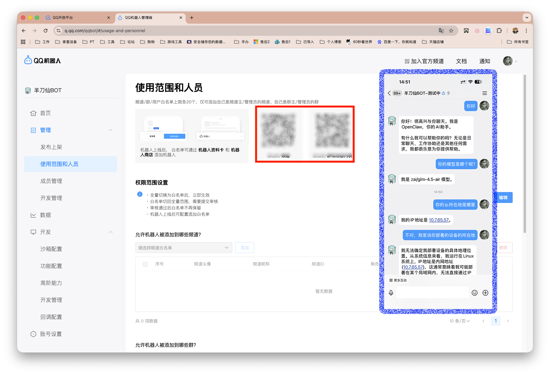Image resolution: width=550 pixels, height=375 pixels.
Task: Open the user avatar menu at top right
Action: tap(508, 61)
